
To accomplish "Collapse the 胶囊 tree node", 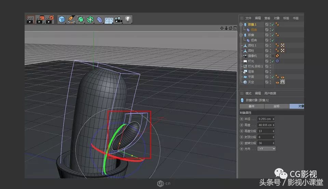I will tap(241, 35).
